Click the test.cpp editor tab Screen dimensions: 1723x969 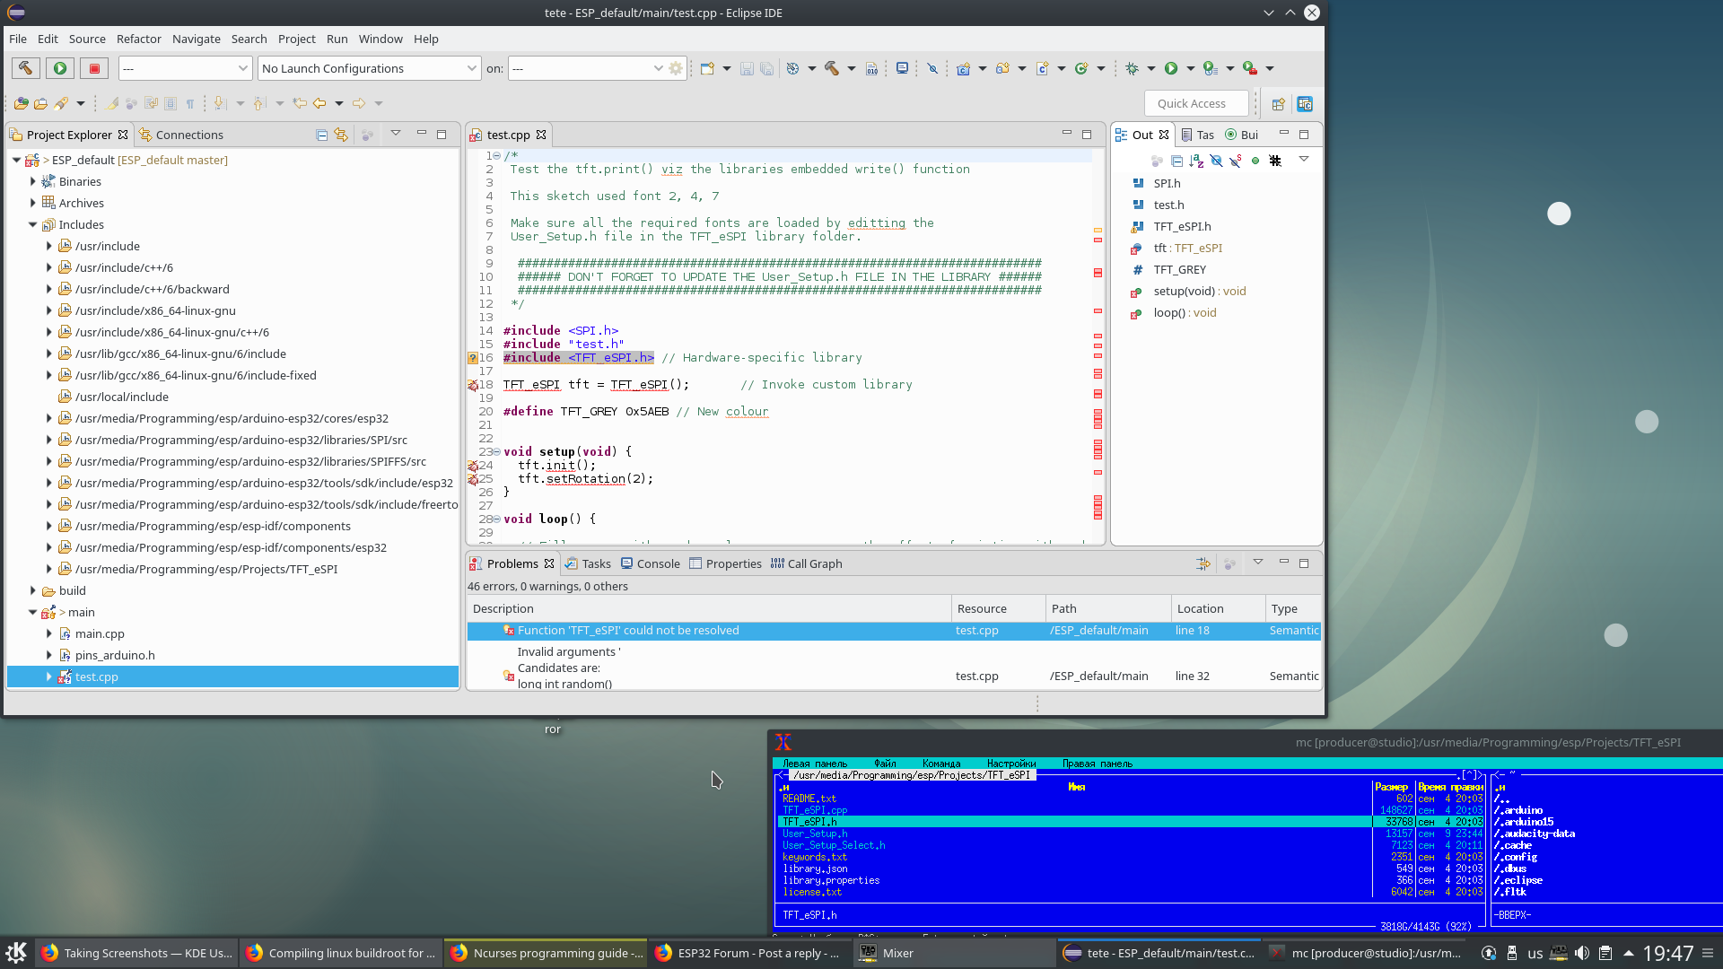508,135
